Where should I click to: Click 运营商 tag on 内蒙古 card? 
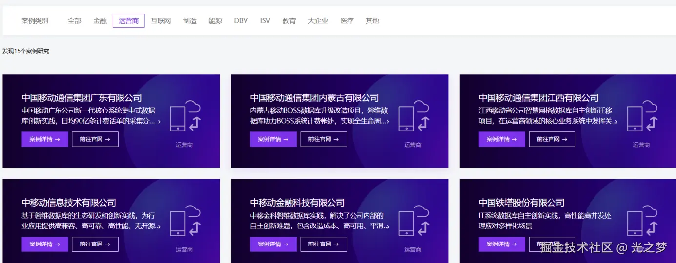point(413,145)
